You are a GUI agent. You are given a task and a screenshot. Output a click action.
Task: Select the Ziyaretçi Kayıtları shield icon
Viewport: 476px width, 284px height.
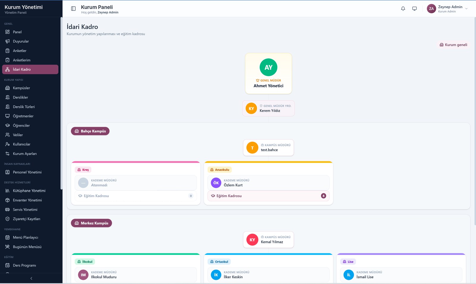pos(7,219)
